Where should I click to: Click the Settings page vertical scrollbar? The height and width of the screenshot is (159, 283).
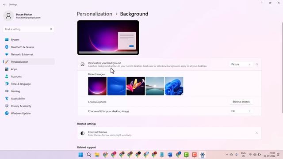282,68
